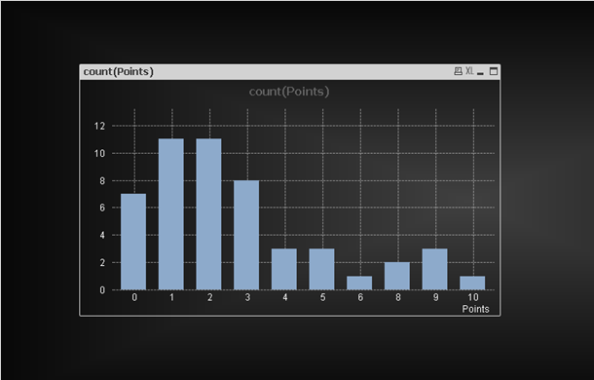Click the gray count(Points) chart title
This screenshot has height=380, width=594.
(x=289, y=92)
